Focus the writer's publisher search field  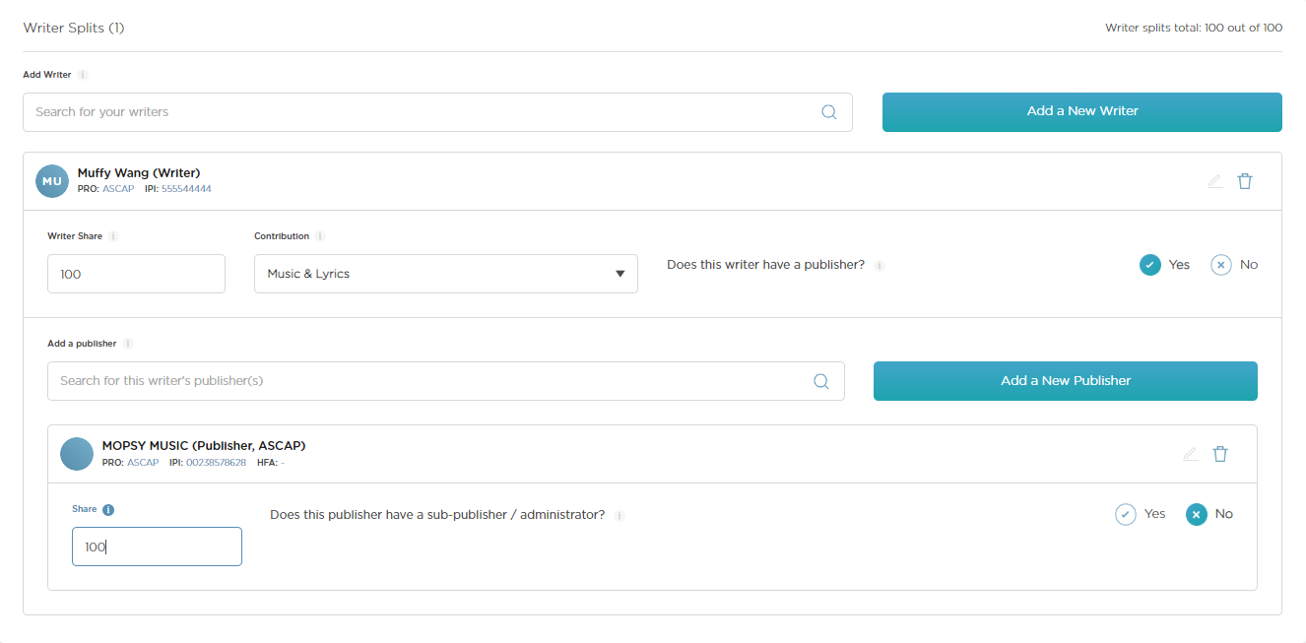(x=446, y=381)
